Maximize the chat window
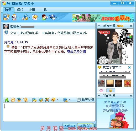Image resolution: width=136 pixels, height=131 pixels. pos(122,3)
